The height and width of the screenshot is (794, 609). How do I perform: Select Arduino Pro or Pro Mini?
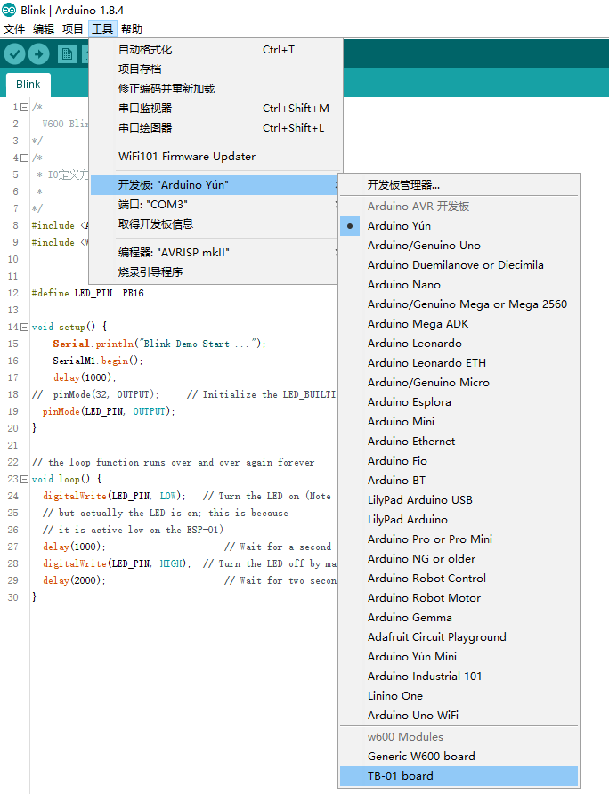coord(459,539)
